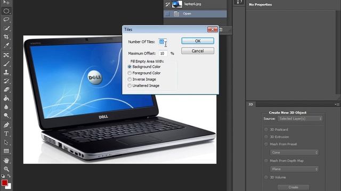Choose Inverse Image fill option
The width and height of the screenshot is (341, 191).
tap(129, 79)
